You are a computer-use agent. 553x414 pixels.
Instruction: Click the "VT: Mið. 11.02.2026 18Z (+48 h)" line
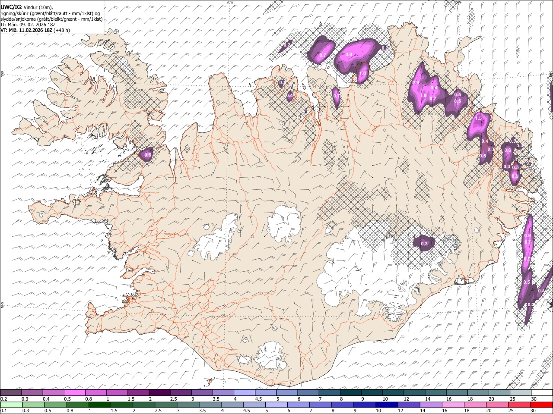(x=35, y=30)
